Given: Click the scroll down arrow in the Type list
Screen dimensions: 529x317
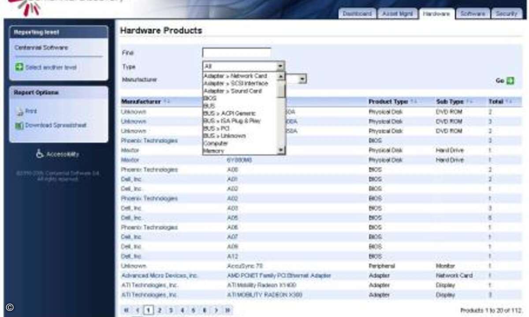Looking at the screenshot, I should tap(281, 151).
